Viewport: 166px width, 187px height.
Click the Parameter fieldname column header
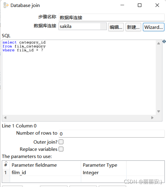(45, 165)
